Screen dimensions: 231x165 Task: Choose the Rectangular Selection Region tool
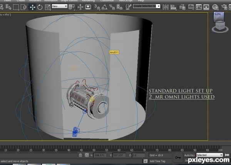click(16, 7)
